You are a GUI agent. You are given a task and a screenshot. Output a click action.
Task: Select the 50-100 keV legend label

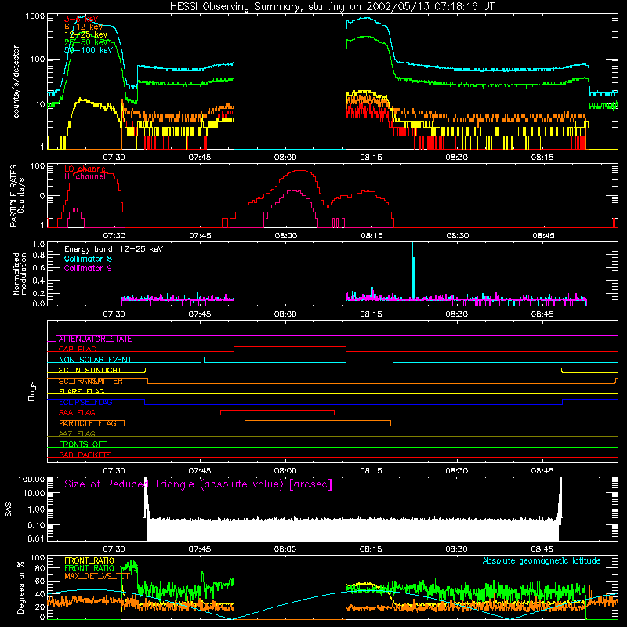[89, 50]
